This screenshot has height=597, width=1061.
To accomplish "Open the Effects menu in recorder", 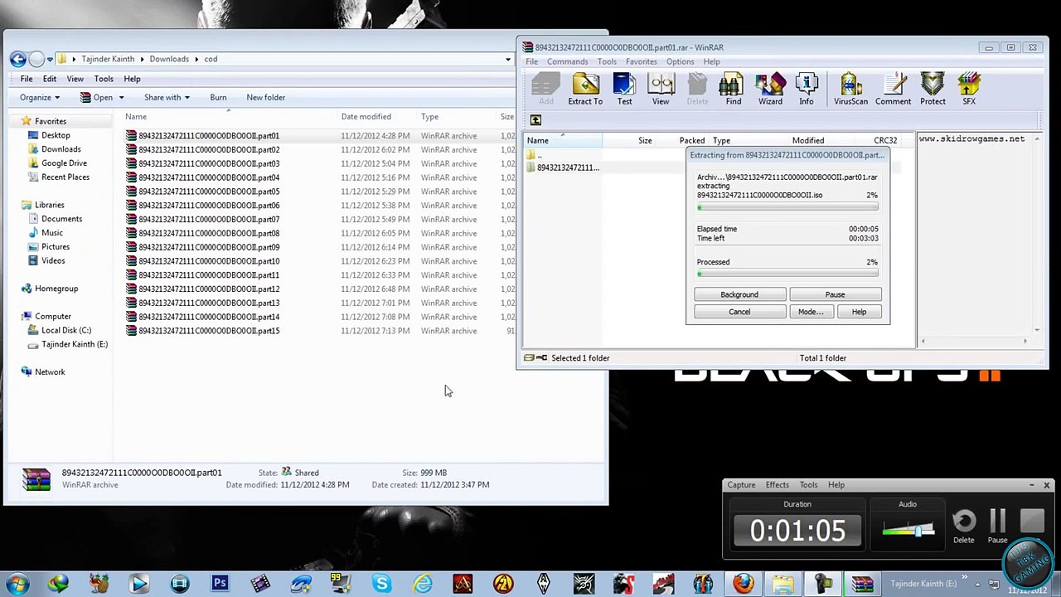I will pyautogui.click(x=777, y=485).
